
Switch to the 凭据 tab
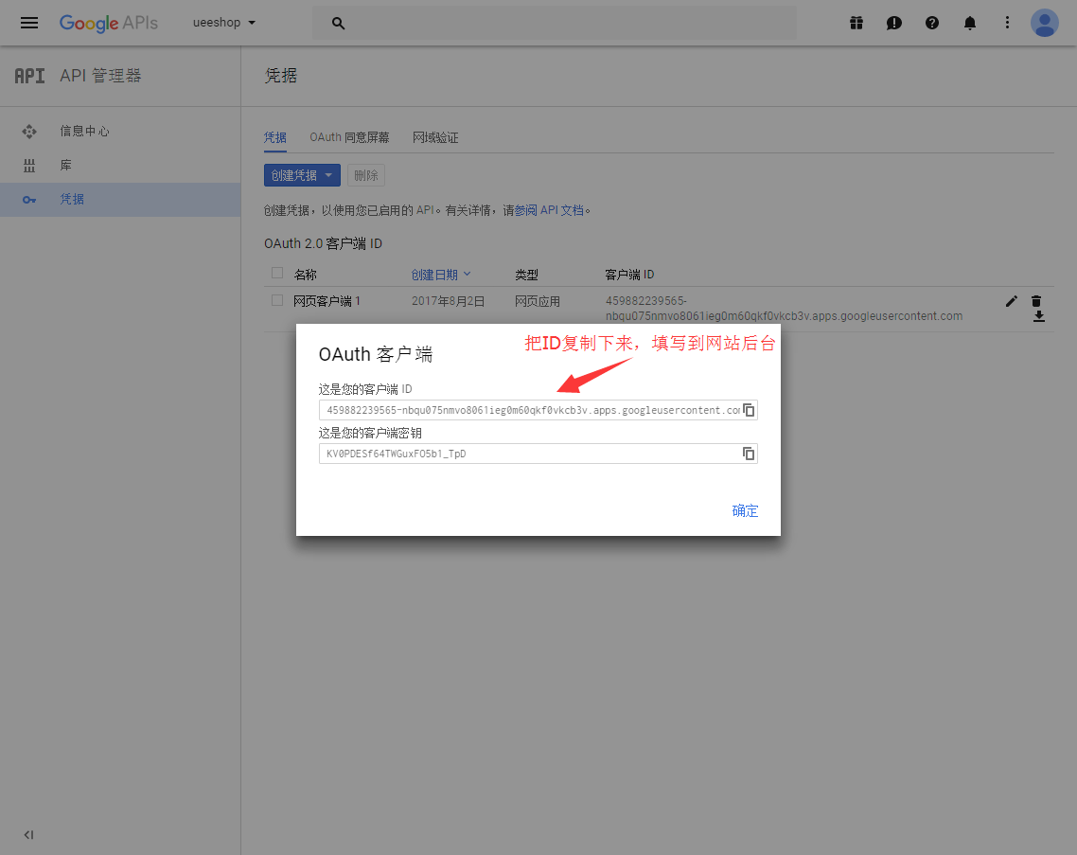pyautogui.click(x=275, y=137)
